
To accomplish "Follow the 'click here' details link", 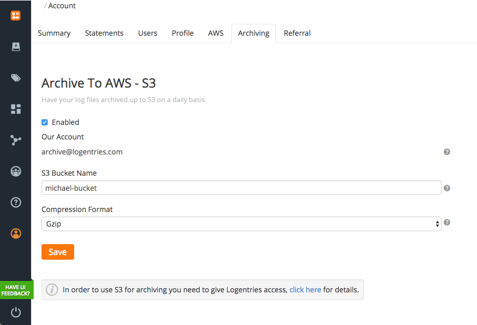I will point(305,290).
